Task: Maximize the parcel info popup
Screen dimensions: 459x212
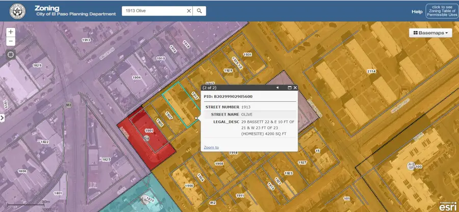Action: [289, 88]
